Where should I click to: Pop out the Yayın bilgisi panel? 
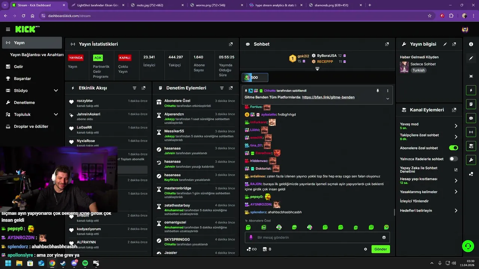click(x=454, y=44)
